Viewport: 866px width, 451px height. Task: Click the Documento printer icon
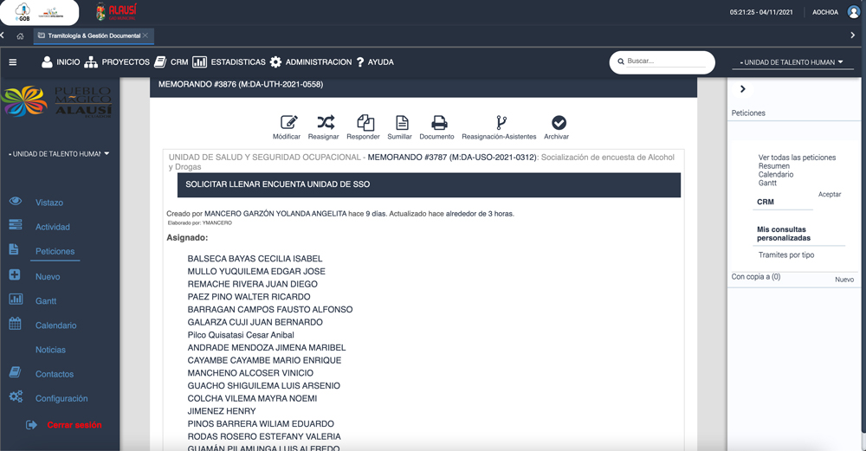point(438,123)
